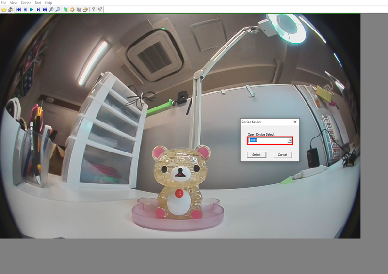Click the orange ring toolbar icon

pyautogui.click(x=72, y=9)
